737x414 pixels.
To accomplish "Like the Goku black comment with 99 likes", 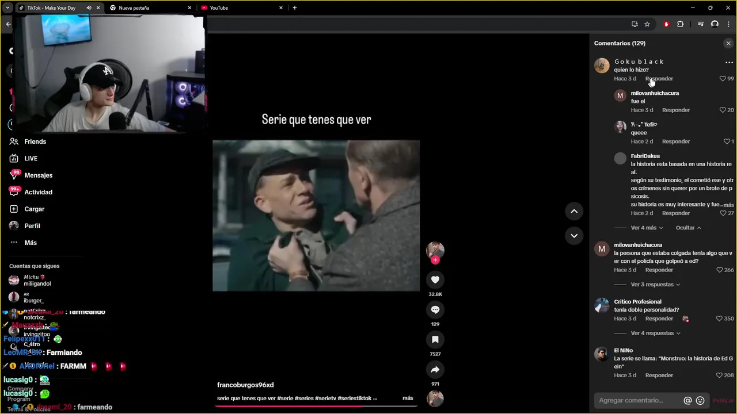I will pos(723,79).
